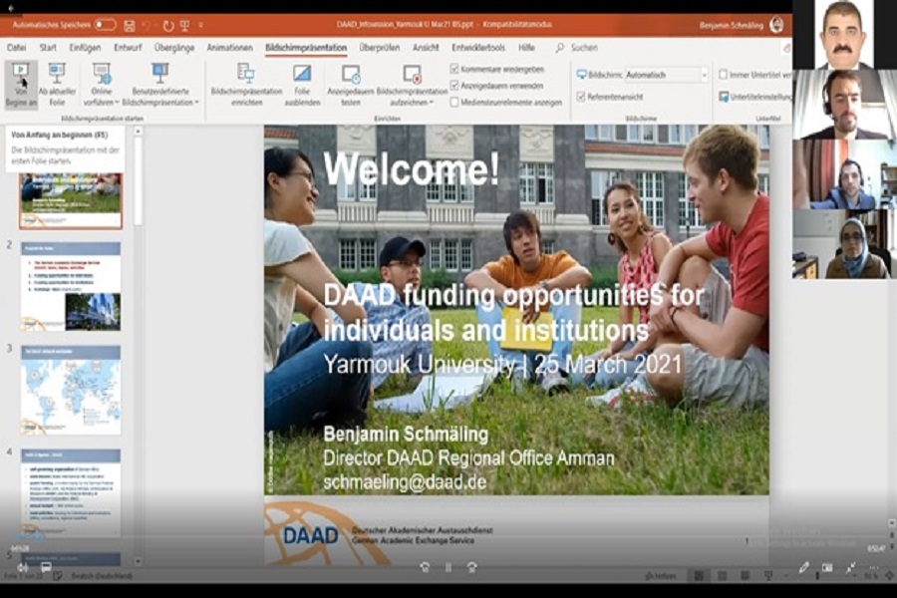Viewport: 897px width, 598px height.
Task: Click the schmaeling@daad.de email on slide
Action: point(405,481)
